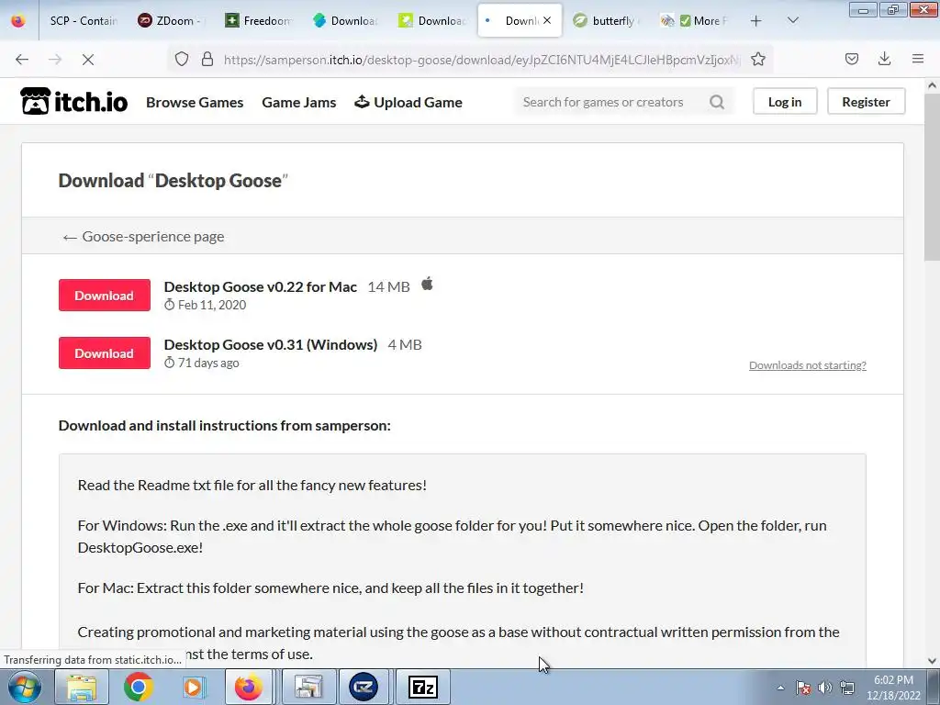Click the itch.io logo
This screenshot has width=940, height=705.
pos(73,101)
